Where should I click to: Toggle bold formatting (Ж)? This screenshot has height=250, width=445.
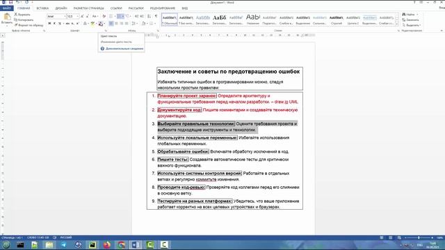point(49,24)
